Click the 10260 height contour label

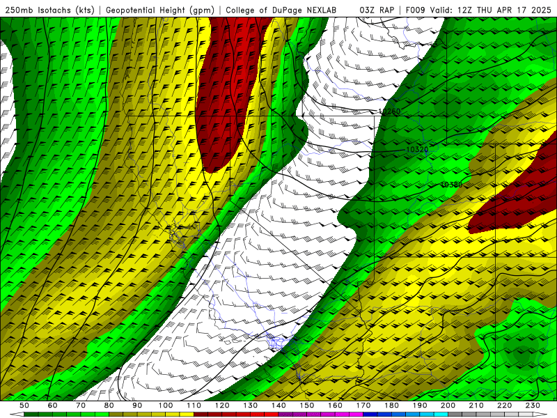[x=389, y=111]
